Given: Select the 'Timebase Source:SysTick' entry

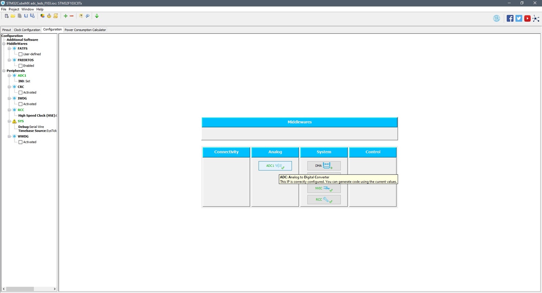Looking at the screenshot, I should 37,131.
